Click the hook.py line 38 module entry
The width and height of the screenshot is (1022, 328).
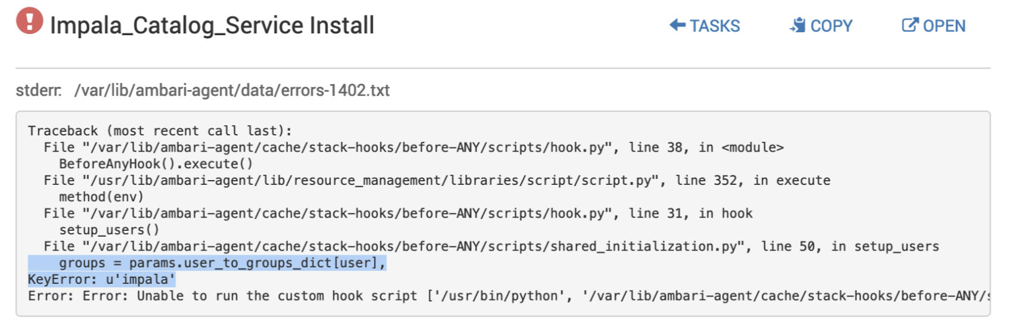[414, 147]
